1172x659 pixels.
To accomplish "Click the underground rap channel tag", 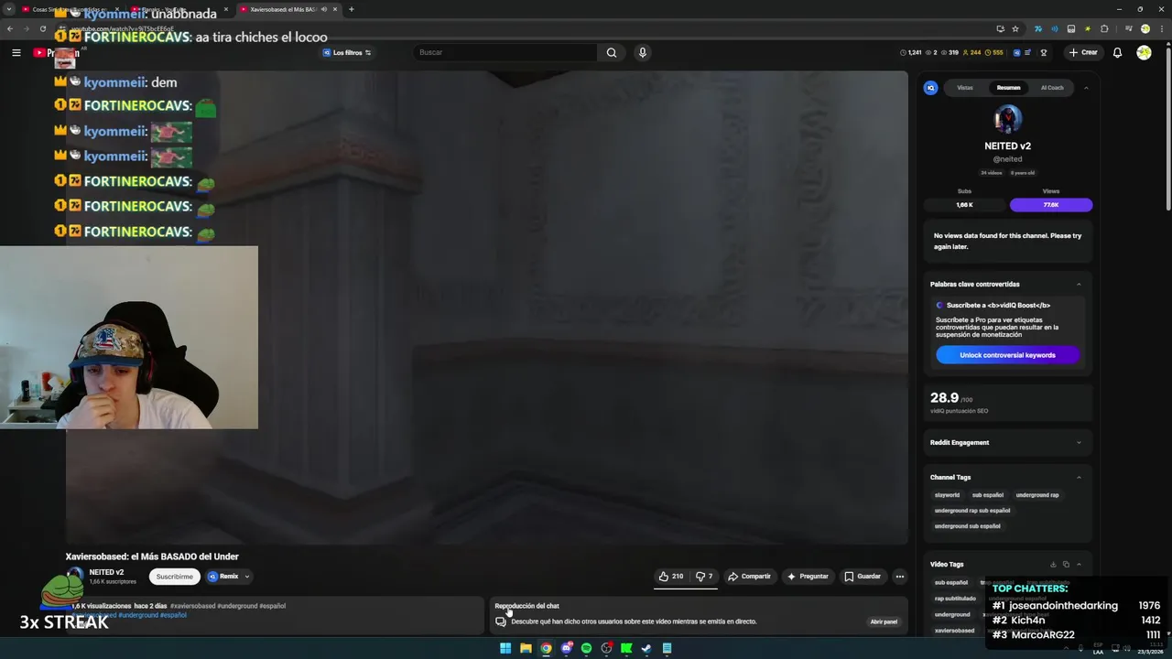I will coord(1037,495).
